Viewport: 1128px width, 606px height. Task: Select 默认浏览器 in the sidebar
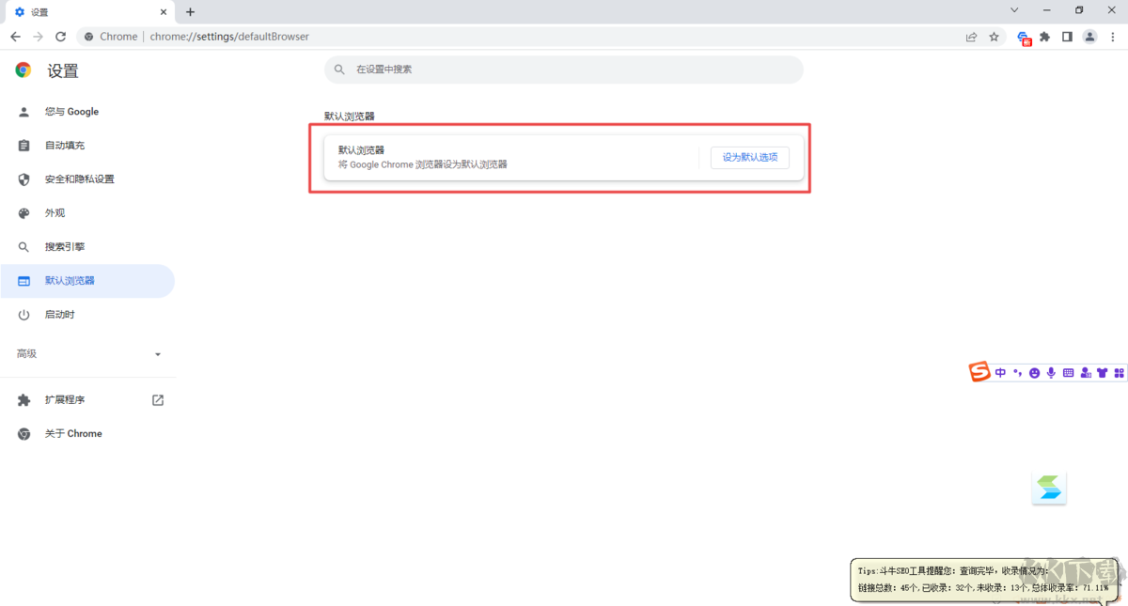click(x=70, y=281)
